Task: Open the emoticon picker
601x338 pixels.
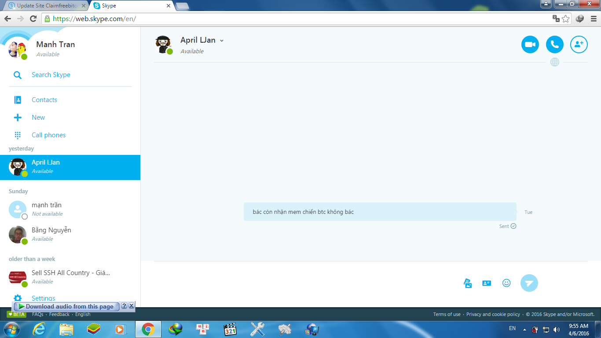Action: point(506,283)
